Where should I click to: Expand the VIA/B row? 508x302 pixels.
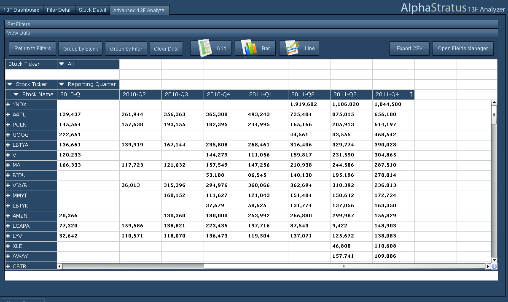[x=8, y=185]
